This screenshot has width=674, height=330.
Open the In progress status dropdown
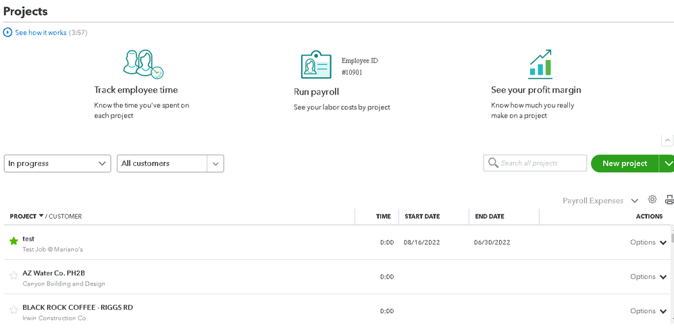point(57,163)
